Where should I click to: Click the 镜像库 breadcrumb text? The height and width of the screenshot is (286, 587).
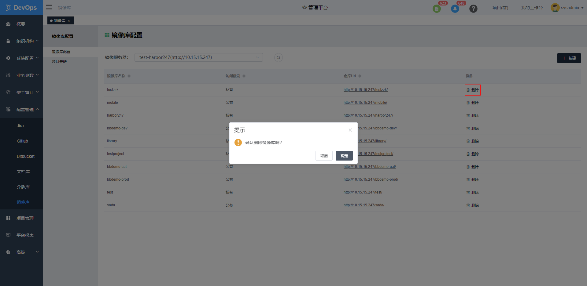point(64,8)
